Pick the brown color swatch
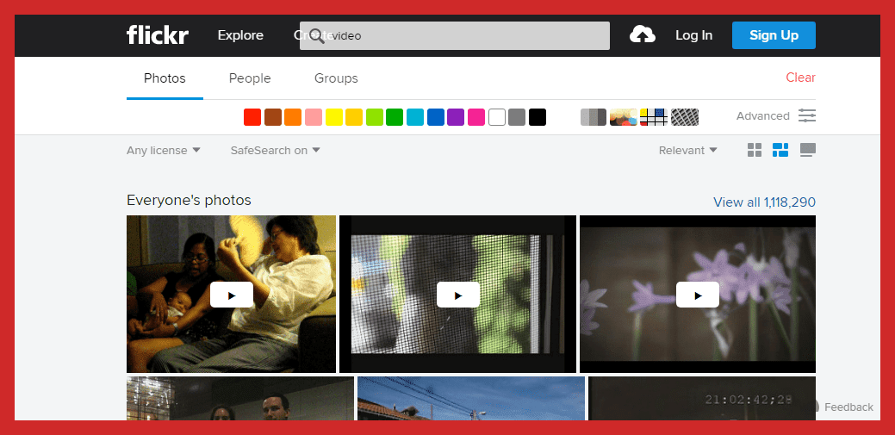Screen dimensions: 895x435 click(273, 117)
